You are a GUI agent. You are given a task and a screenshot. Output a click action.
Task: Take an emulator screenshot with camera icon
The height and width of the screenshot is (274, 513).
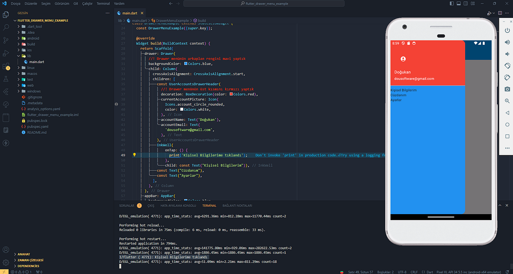[x=507, y=89]
